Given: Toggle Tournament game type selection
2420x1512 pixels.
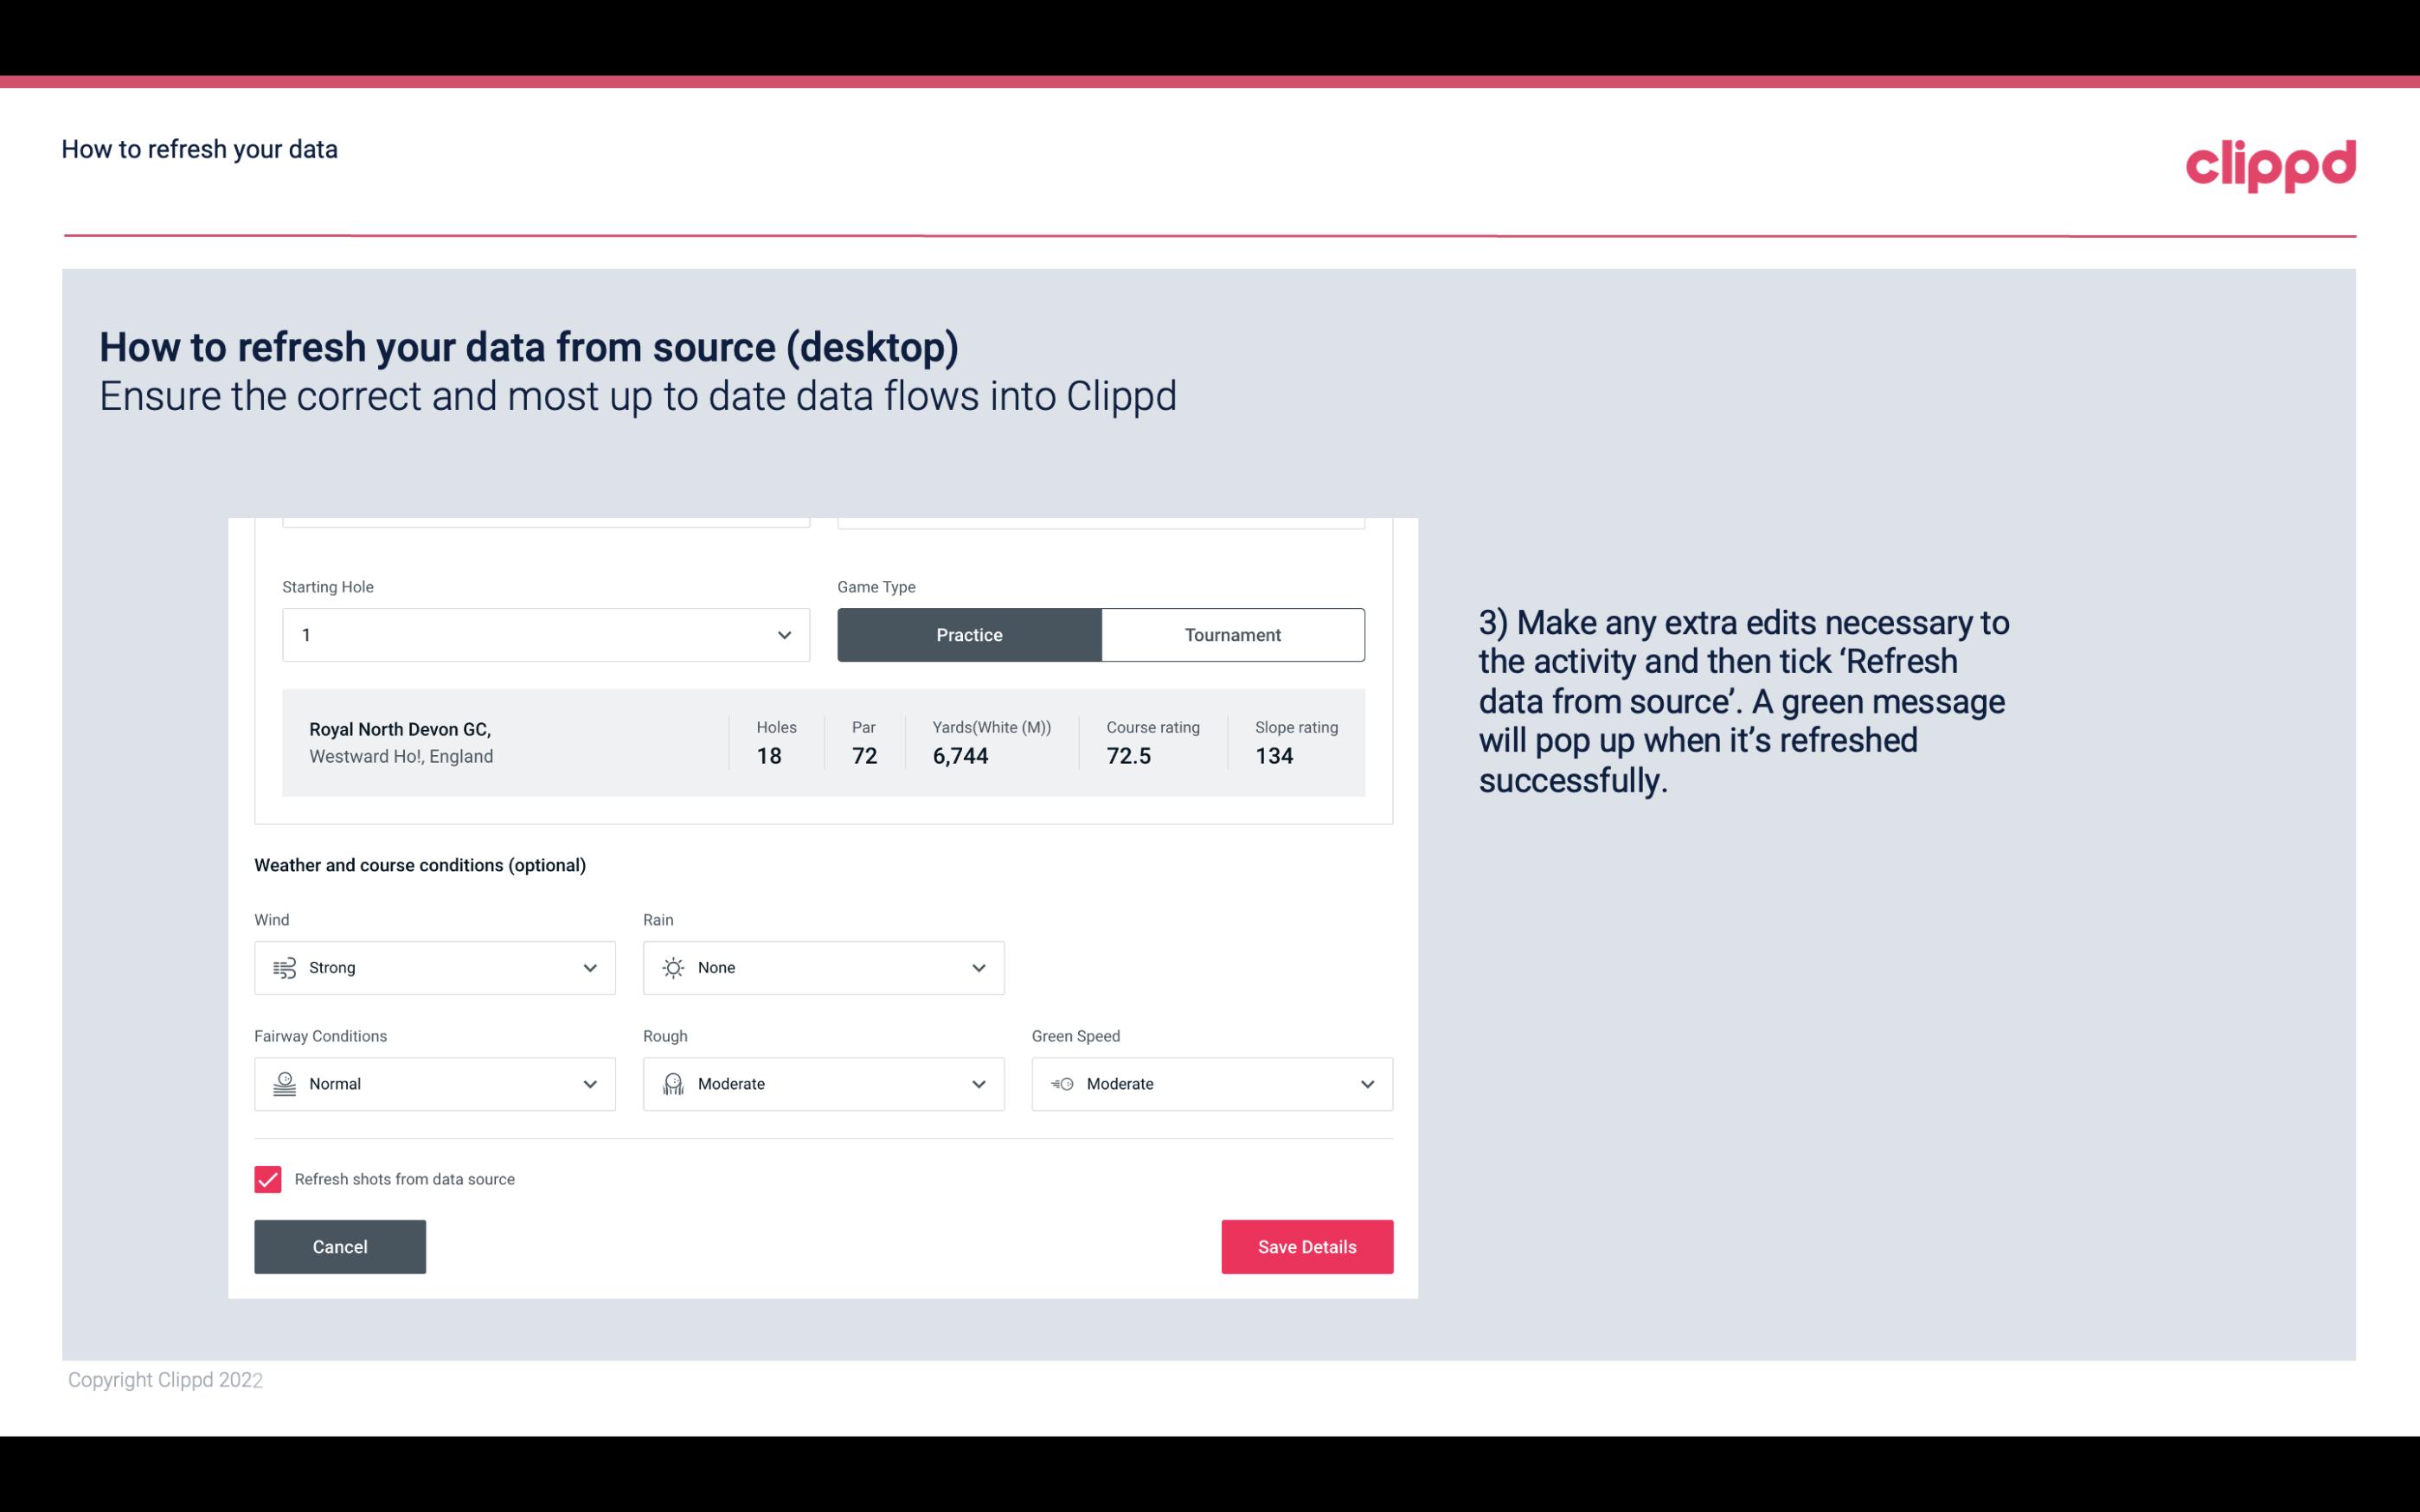Looking at the screenshot, I should (1232, 634).
